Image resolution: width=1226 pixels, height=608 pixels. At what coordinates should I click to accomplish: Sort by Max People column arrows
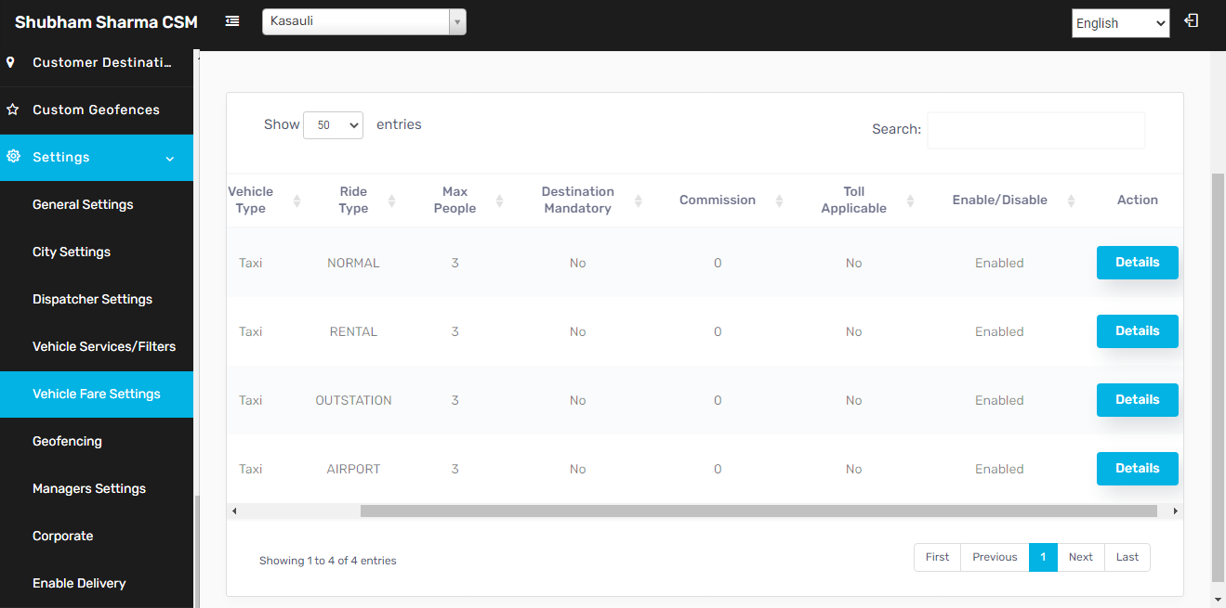click(499, 201)
